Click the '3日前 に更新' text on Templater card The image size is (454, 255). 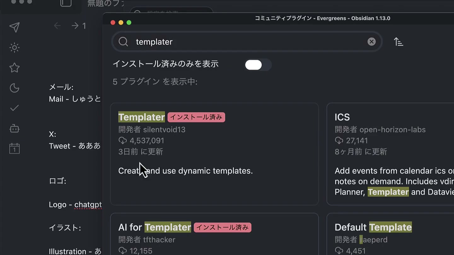pyautogui.click(x=141, y=152)
